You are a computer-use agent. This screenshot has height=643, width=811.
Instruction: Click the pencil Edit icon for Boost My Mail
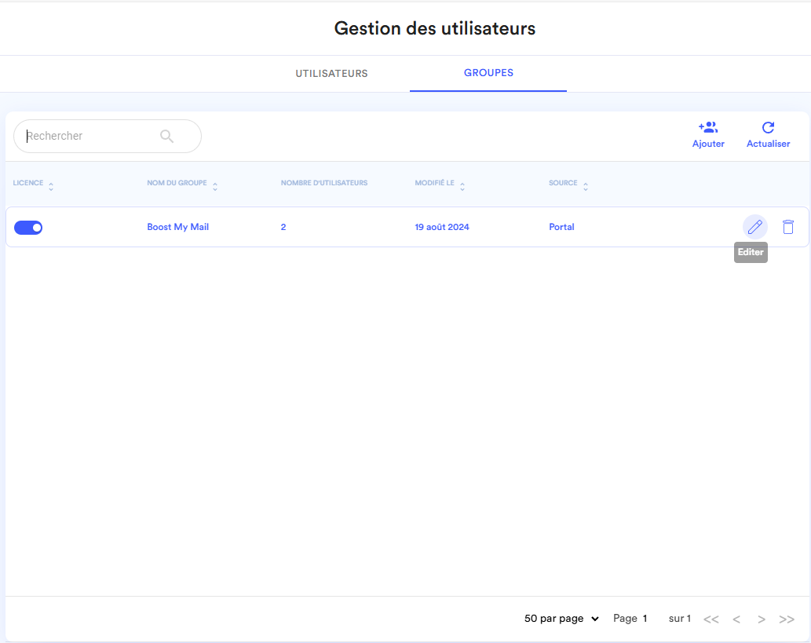[x=754, y=227]
